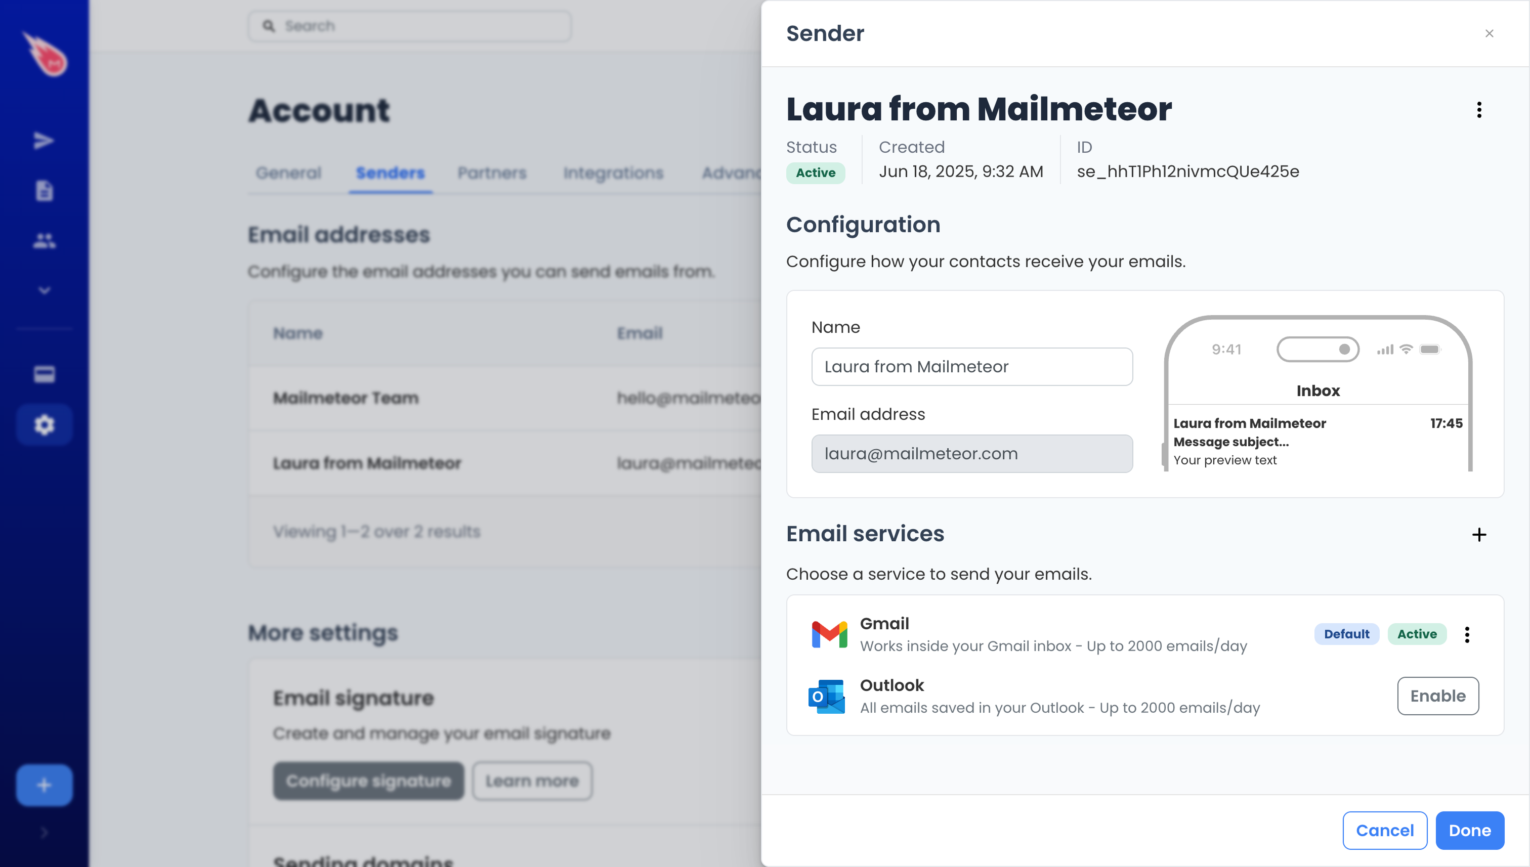
Task: Open the settings gear icon
Action: tap(44, 424)
